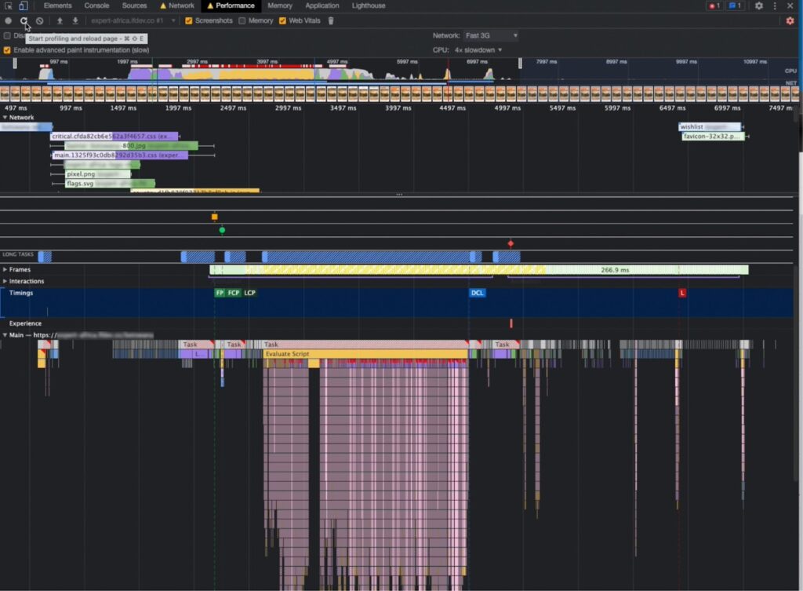803x591 pixels.
Task: Click the FCP timing marker
Action: click(234, 294)
